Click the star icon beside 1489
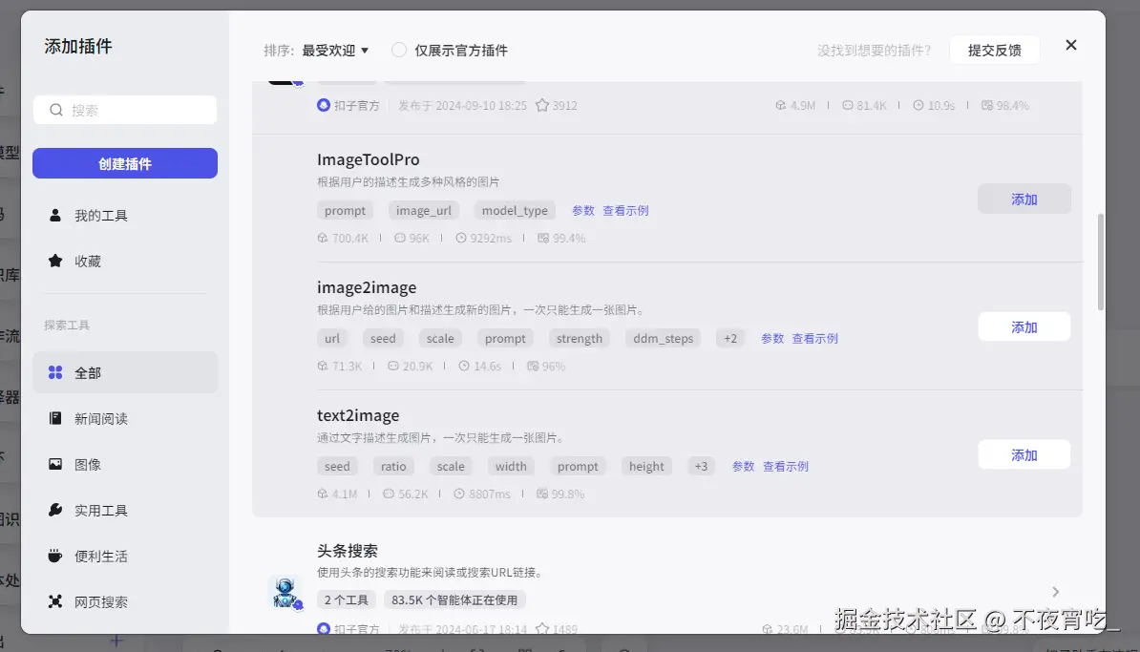This screenshot has height=652, width=1140. tap(542, 629)
